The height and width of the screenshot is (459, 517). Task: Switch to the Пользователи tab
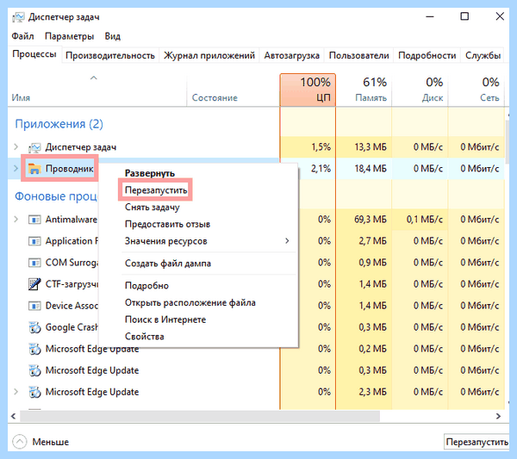pos(359,55)
